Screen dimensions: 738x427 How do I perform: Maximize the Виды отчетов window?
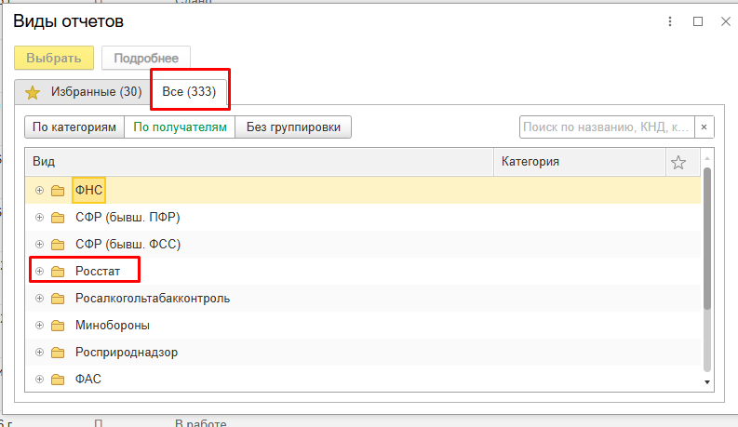tap(698, 21)
